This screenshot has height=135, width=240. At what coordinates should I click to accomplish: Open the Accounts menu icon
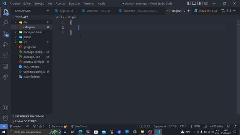coord(5,108)
